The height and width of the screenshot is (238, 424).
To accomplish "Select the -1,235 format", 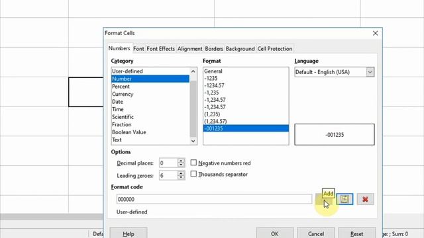I will [246, 93].
